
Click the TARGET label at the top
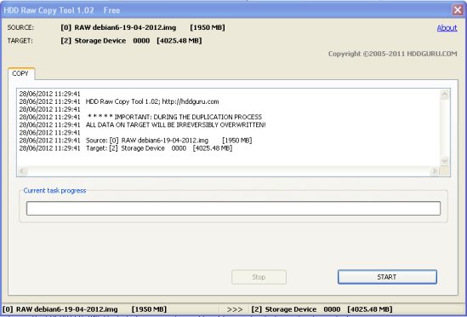pos(20,41)
